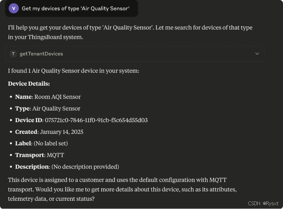Click the '@Rysxt' author watermark
Screen dimensions: 283x209
coord(271,204)
